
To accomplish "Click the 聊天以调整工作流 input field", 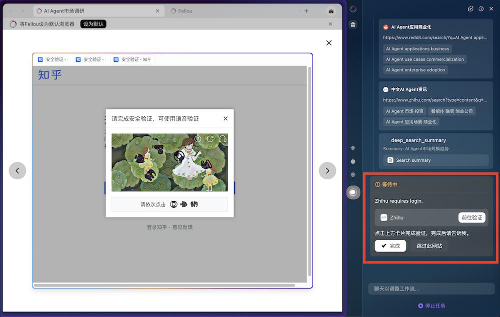I will (431, 289).
